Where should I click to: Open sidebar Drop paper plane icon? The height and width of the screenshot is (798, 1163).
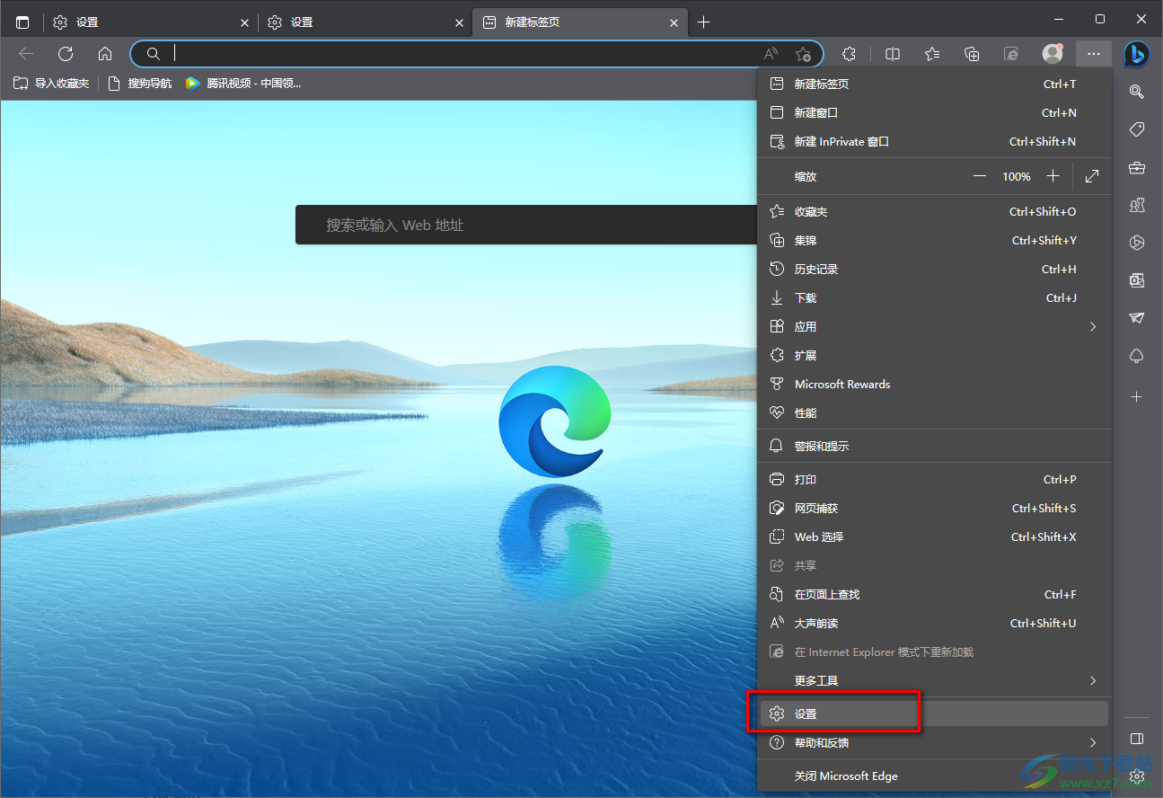1137,318
